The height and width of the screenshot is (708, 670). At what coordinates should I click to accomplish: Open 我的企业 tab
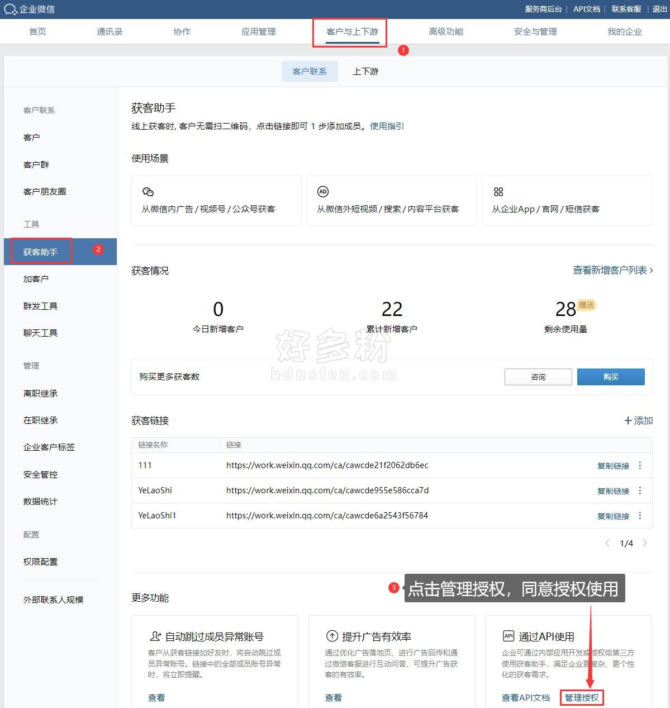tap(625, 32)
